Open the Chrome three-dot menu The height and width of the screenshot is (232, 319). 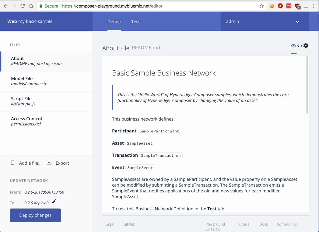(313, 6)
